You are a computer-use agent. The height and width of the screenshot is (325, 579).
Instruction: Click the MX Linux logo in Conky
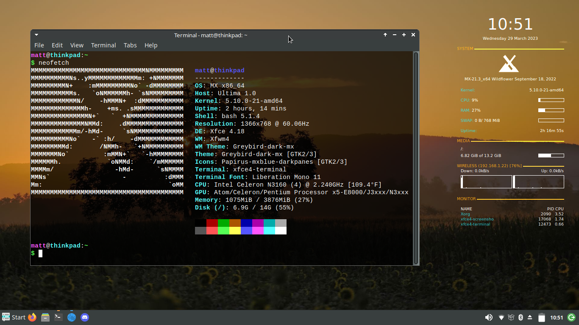[x=509, y=64]
